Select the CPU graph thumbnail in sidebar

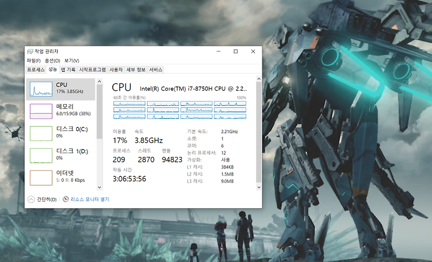click(x=41, y=89)
